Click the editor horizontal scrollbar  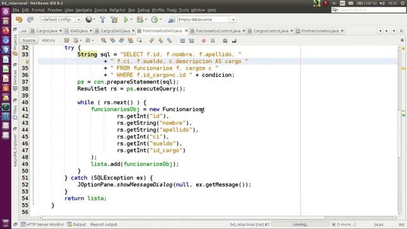pos(184,218)
